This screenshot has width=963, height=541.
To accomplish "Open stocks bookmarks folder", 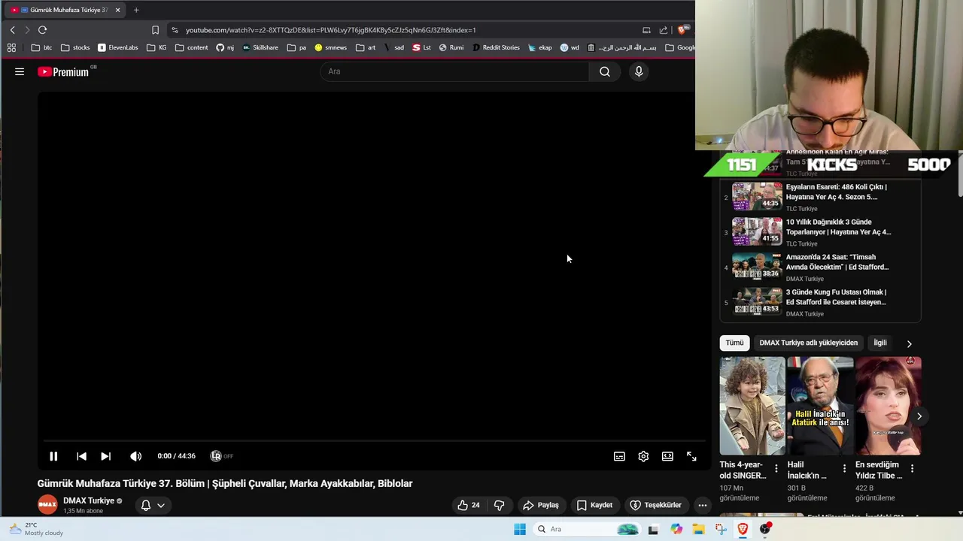I will [x=75, y=47].
